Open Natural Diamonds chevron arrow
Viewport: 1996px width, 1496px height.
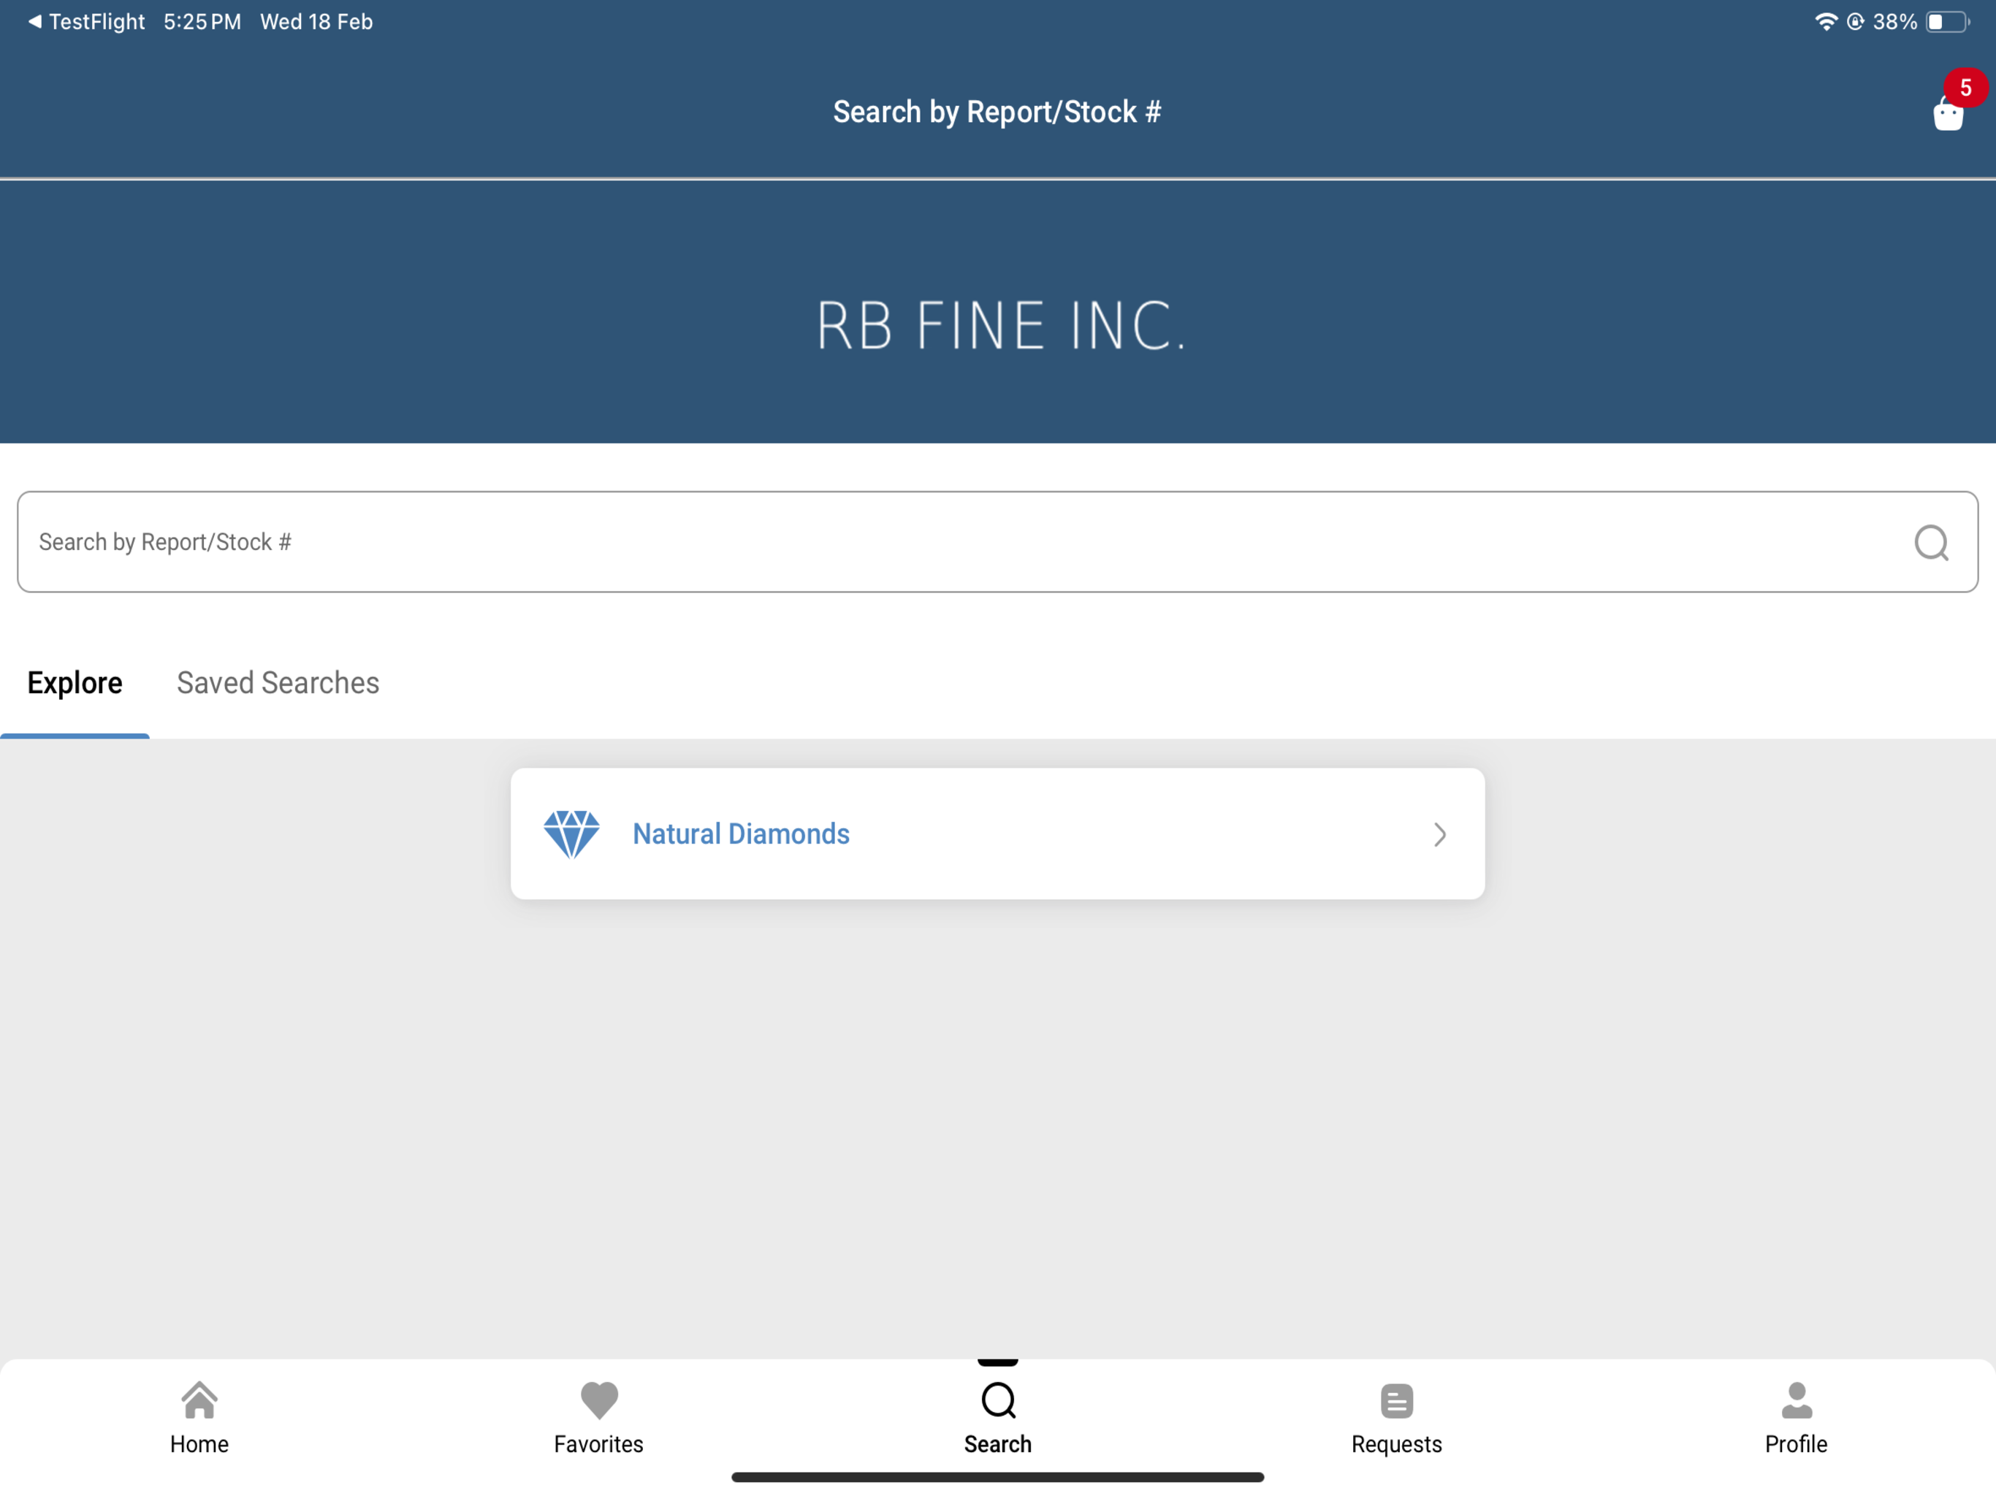coord(1440,833)
